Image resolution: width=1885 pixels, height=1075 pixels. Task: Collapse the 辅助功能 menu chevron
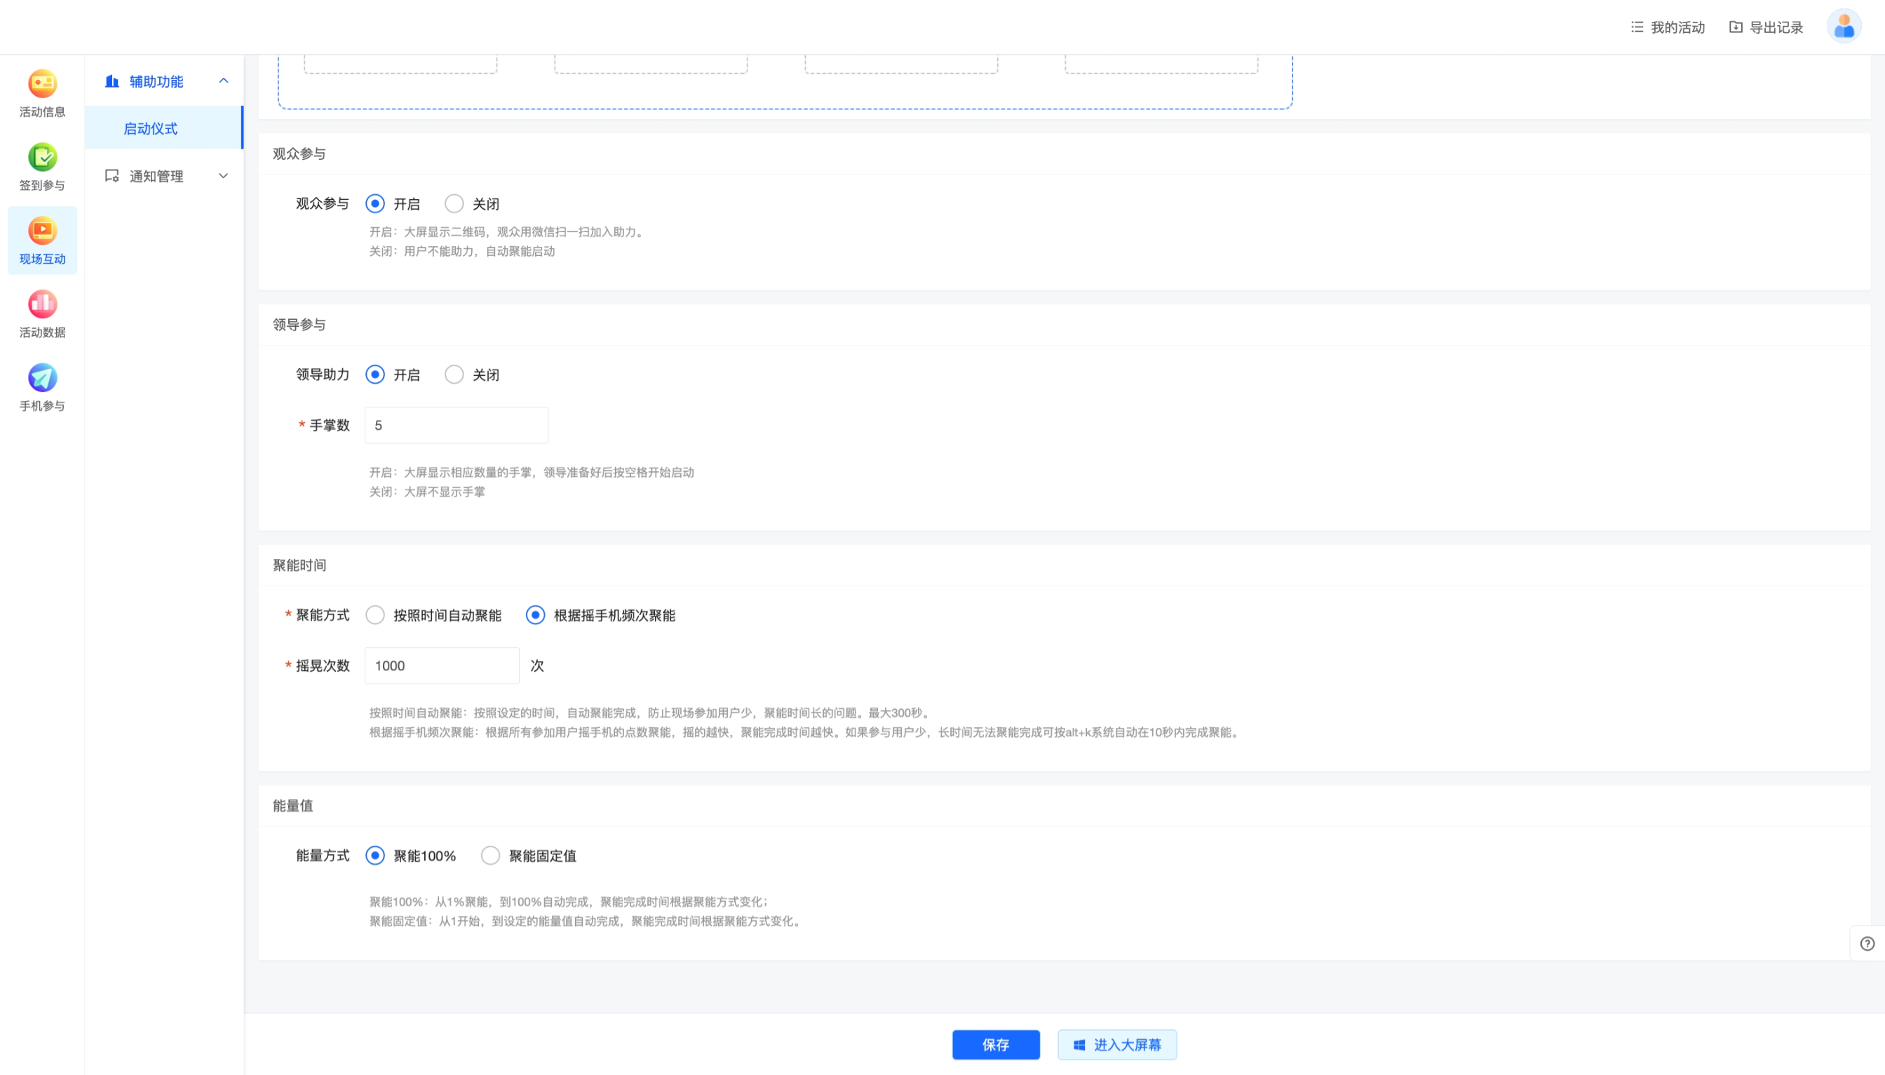[223, 81]
